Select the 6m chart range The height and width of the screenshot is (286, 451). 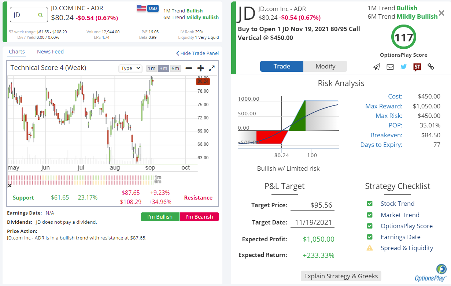tap(175, 68)
